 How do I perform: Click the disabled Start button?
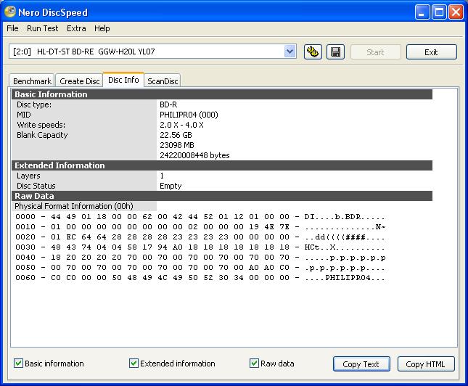pos(375,52)
